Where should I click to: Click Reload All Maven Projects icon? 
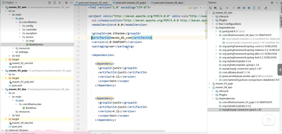(210, 8)
